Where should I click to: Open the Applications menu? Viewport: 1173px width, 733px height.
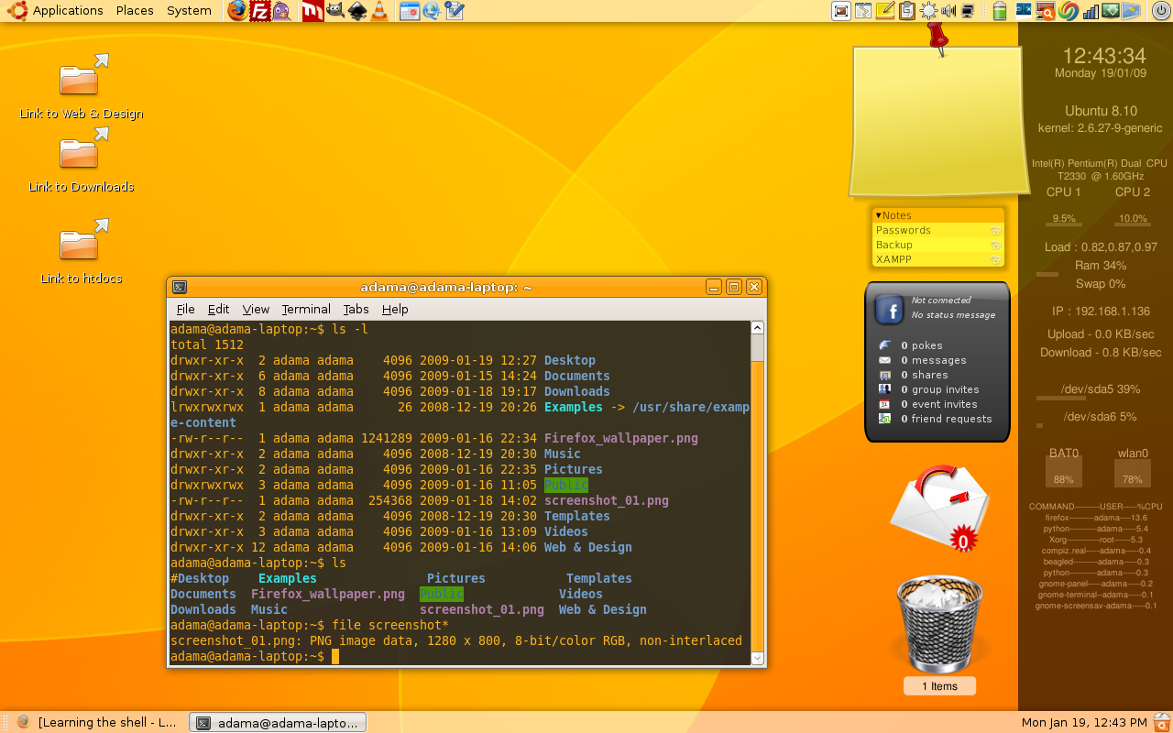[x=67, y=11]
